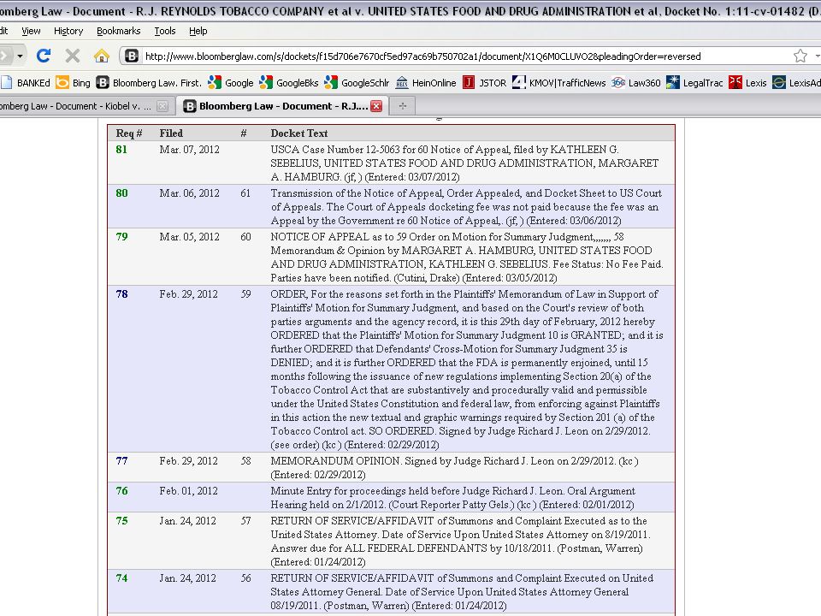The height and width of the screenshot is (616, 821).
Task: Click the Mar. 05, 2012 filed date
Action: click(190, 236)
